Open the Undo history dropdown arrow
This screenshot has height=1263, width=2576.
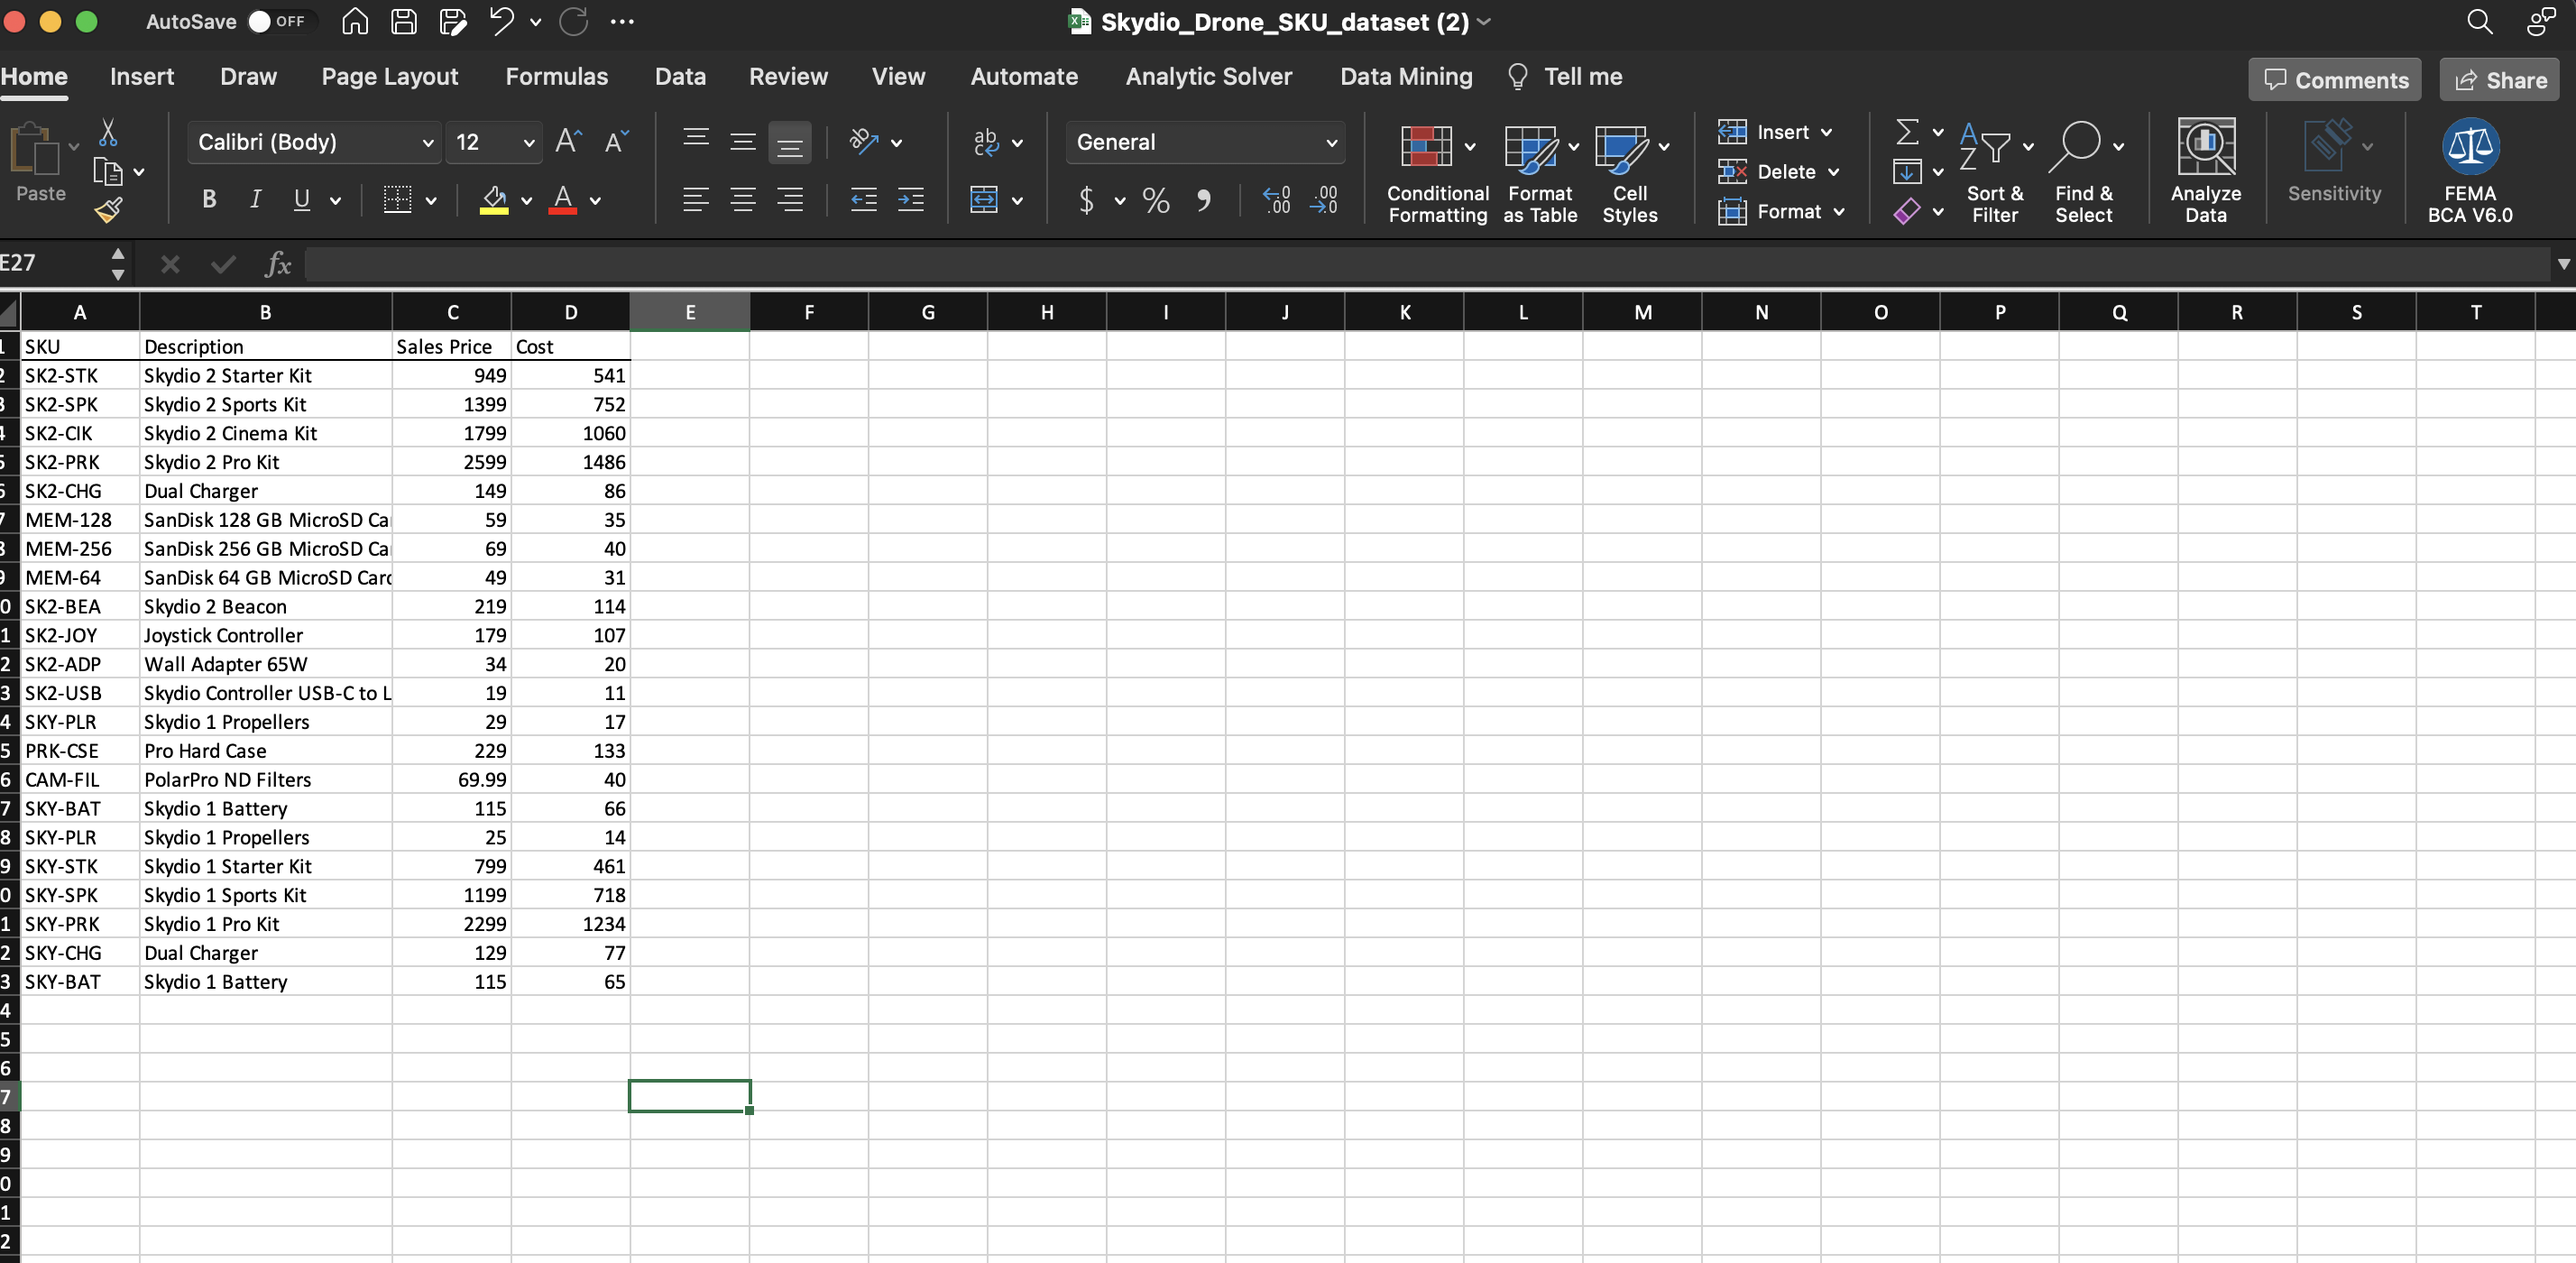[536, 22]
